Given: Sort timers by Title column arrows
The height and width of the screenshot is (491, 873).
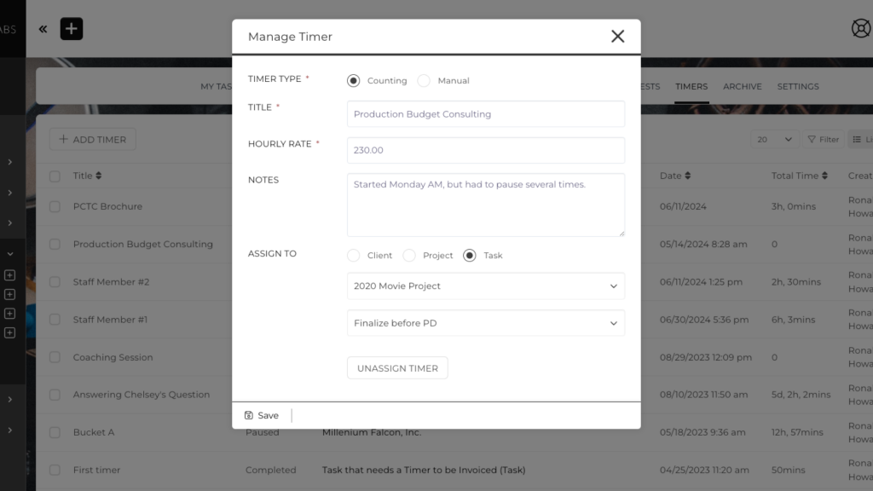Looking at the screenshot, I should coord(99,176).
